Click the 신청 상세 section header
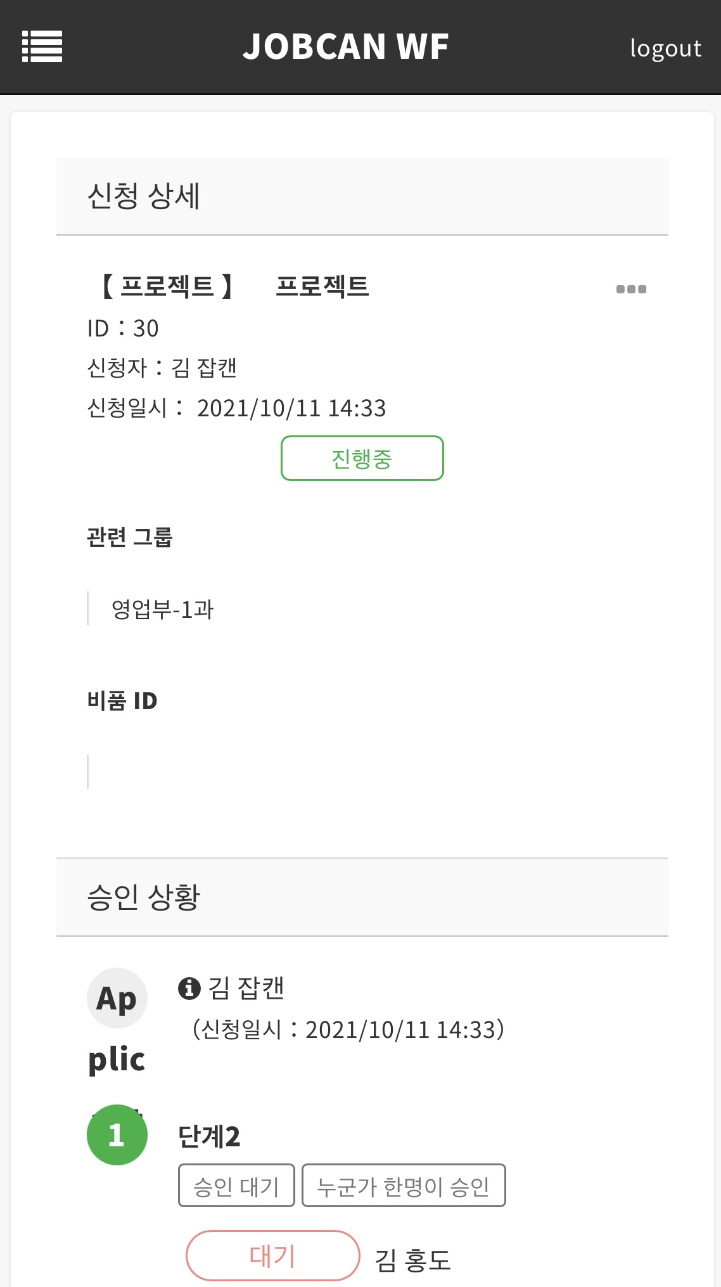Screen dimensions: 721x1287 (143, 196)
